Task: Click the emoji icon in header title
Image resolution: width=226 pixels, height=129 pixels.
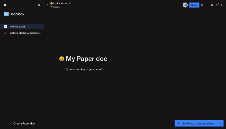Action: pyautogui.click(x=51, y=3)
